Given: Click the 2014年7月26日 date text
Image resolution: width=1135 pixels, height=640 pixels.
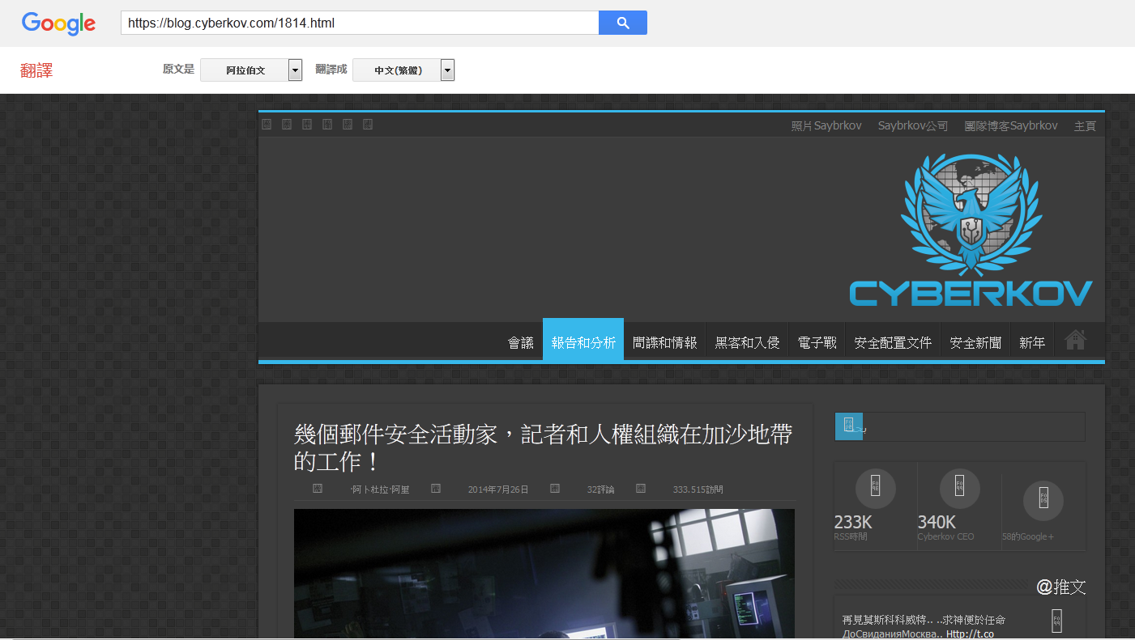Looking at the screenshot, I should click(498, 490).
